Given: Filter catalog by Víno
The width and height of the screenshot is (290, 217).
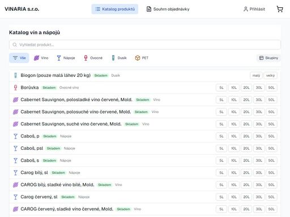Looking at the screenshot, I should click(x=41, y=58).
